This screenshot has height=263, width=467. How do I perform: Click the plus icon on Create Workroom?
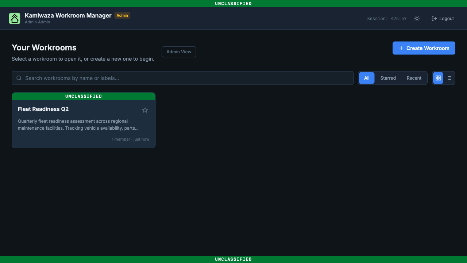pos(401,48)
